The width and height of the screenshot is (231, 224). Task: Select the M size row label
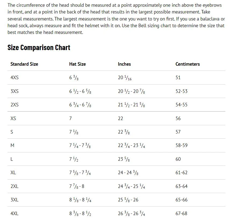coord(12,145)
